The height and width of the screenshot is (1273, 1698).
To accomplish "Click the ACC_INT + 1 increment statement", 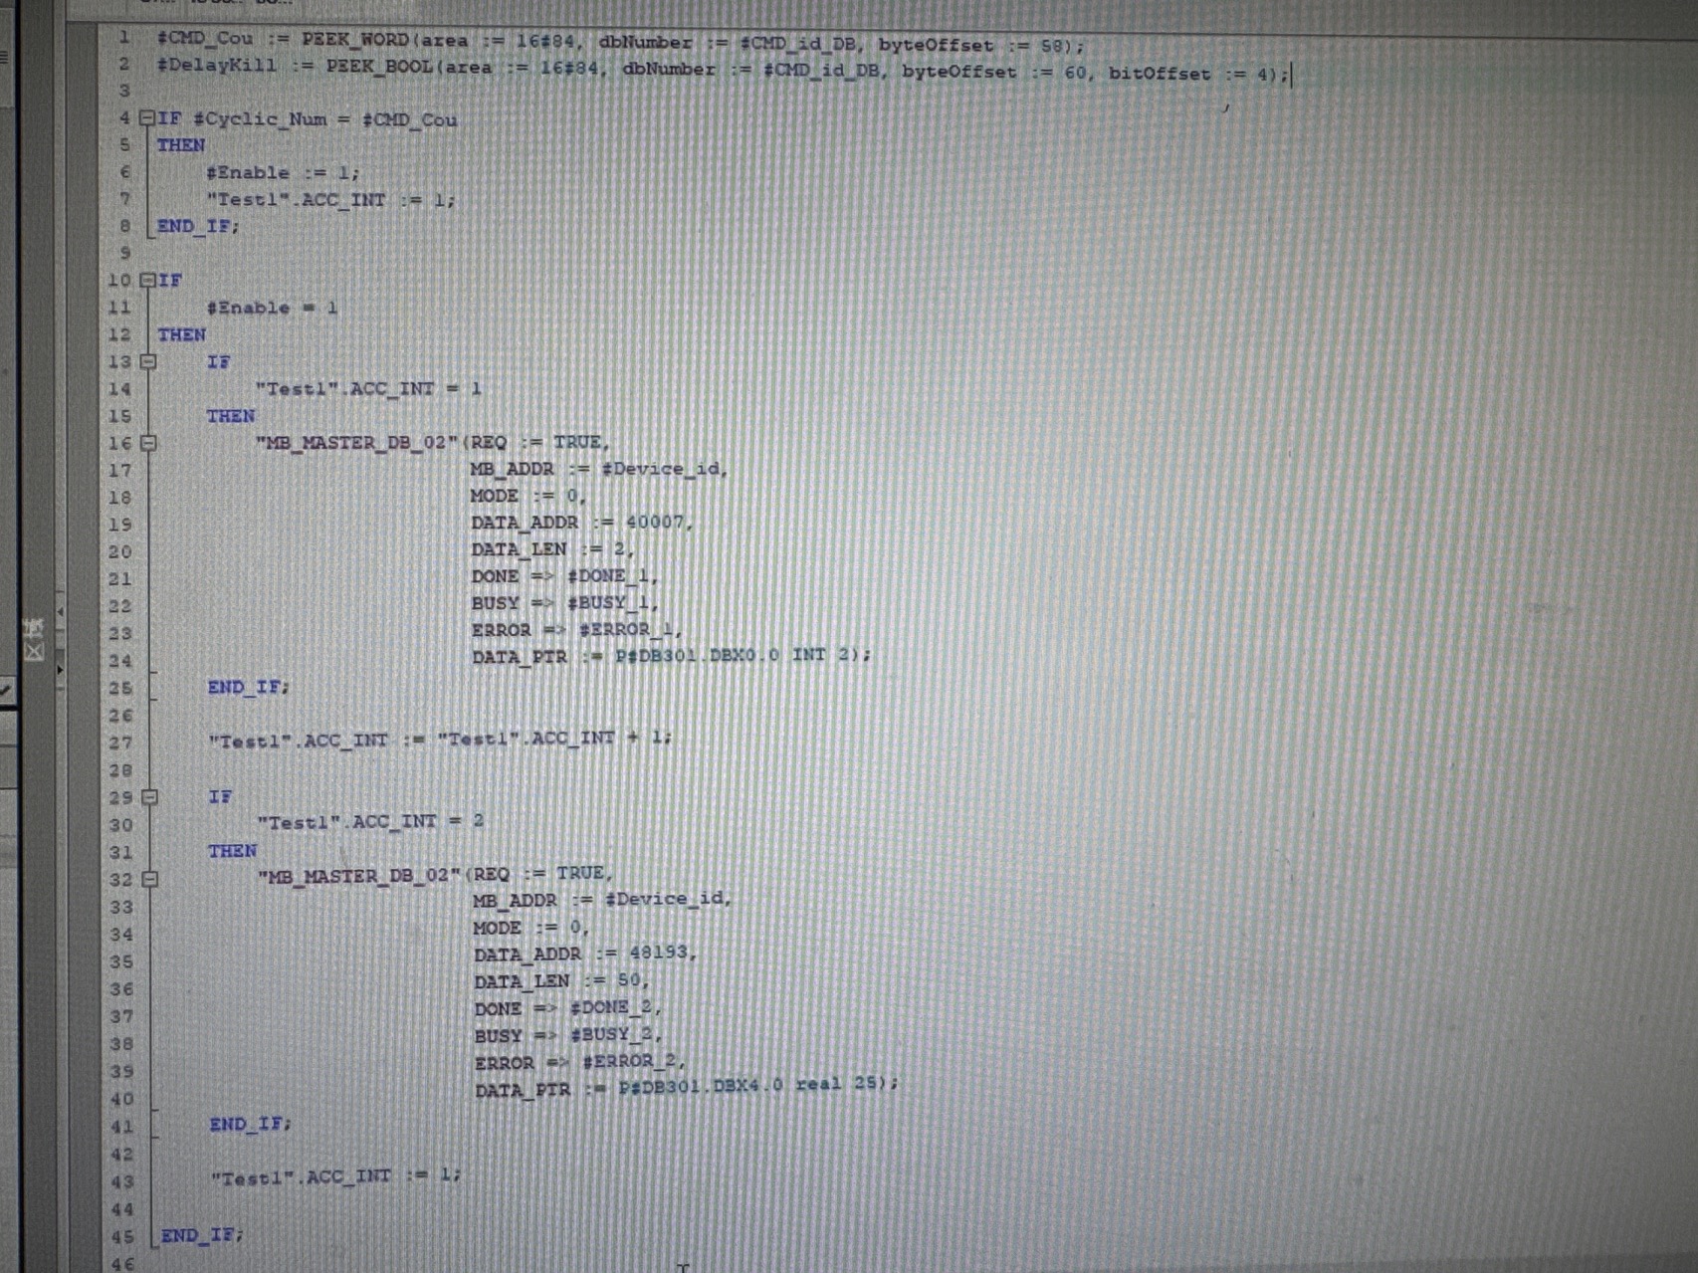I will pyautogui.click(x=440, y=740).
